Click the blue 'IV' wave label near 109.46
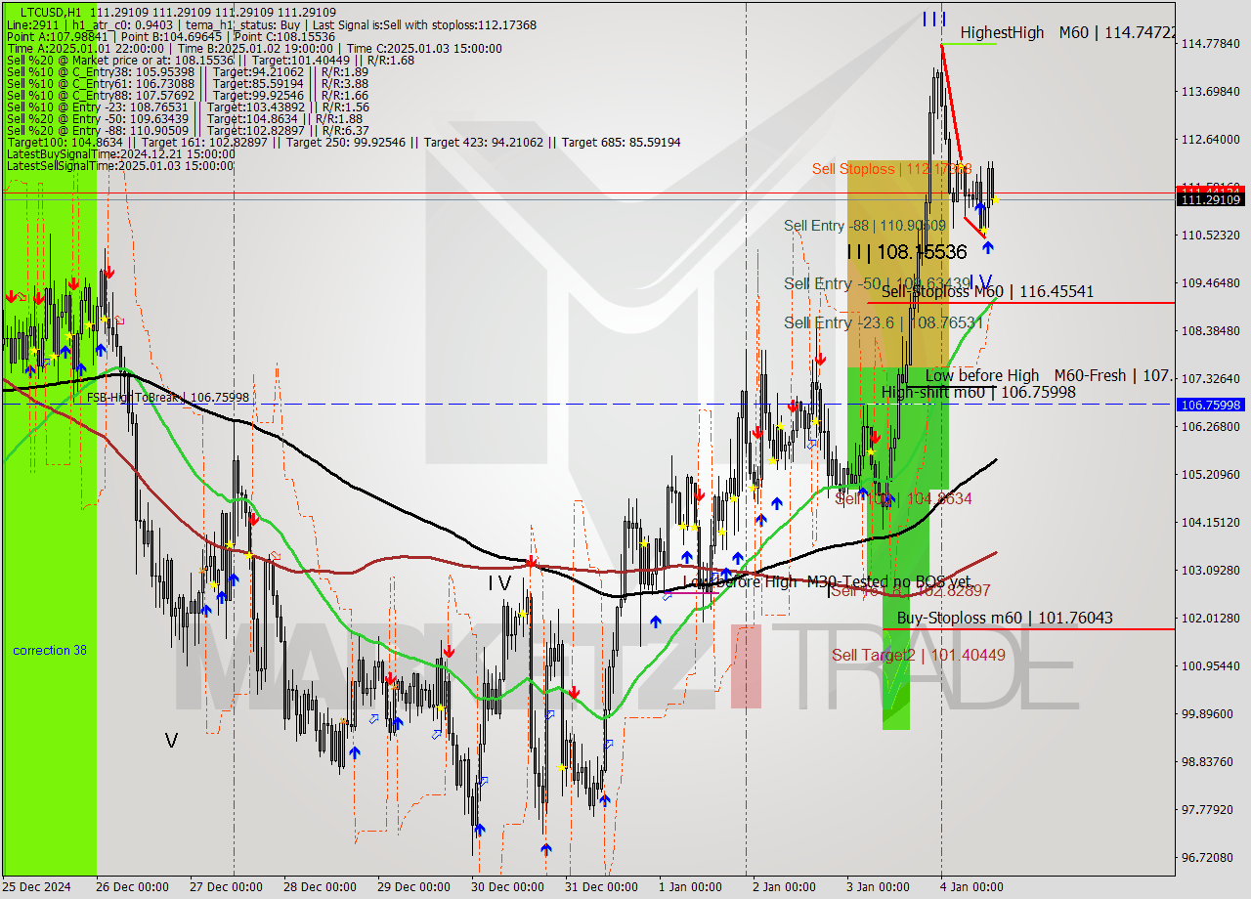Image resolution: width=1251 pixels, height=899 pixels. coord(980,282)
